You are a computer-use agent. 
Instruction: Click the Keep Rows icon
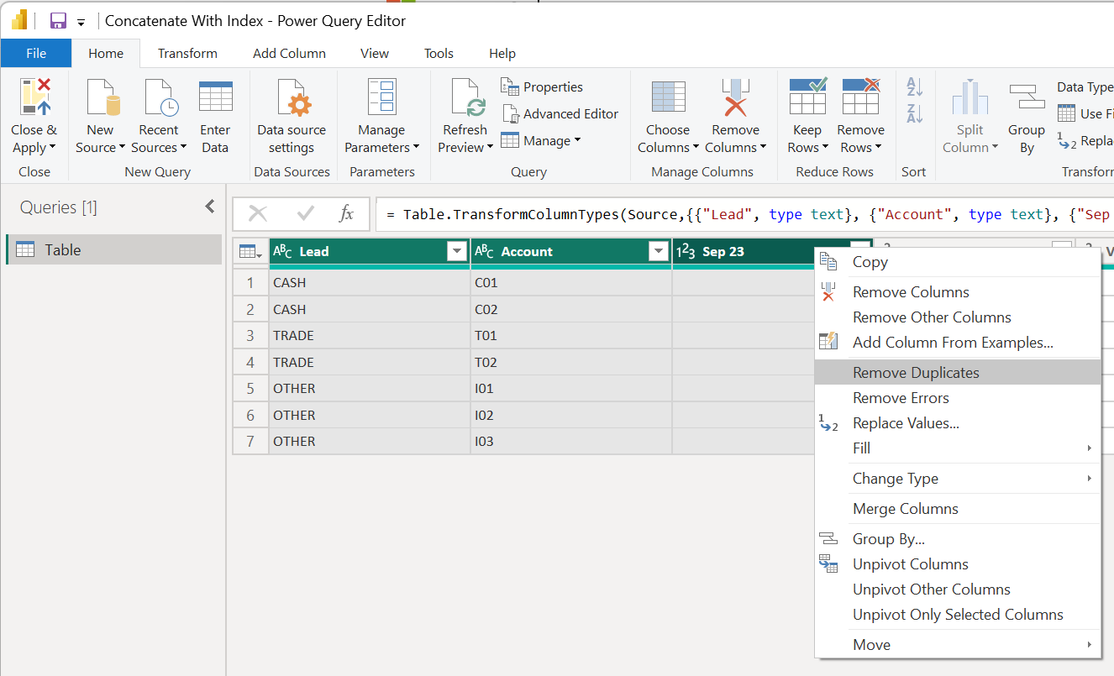(807, 96)
